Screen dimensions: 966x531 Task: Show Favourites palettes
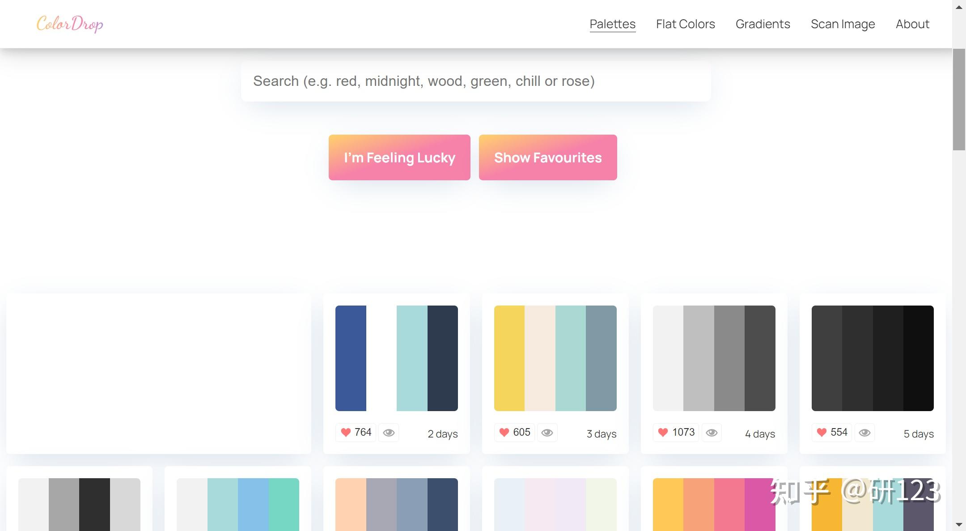[x=548, y=157]
